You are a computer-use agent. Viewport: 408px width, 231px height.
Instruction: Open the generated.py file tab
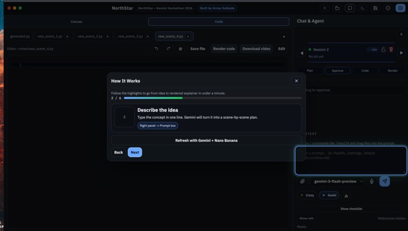pyautogui.click(x=20, y=36)
